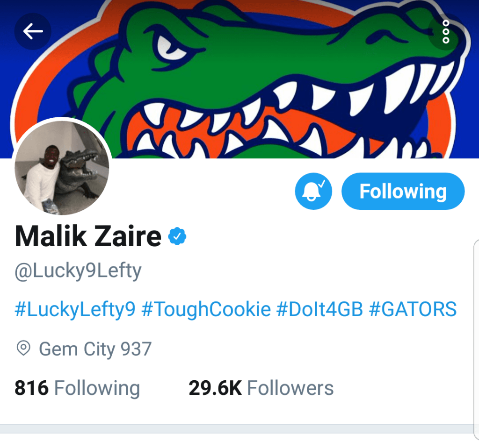Tap the verified checkmark next to Malik Zaire
The width and height of the screenshot is (479, 448).
178,236
